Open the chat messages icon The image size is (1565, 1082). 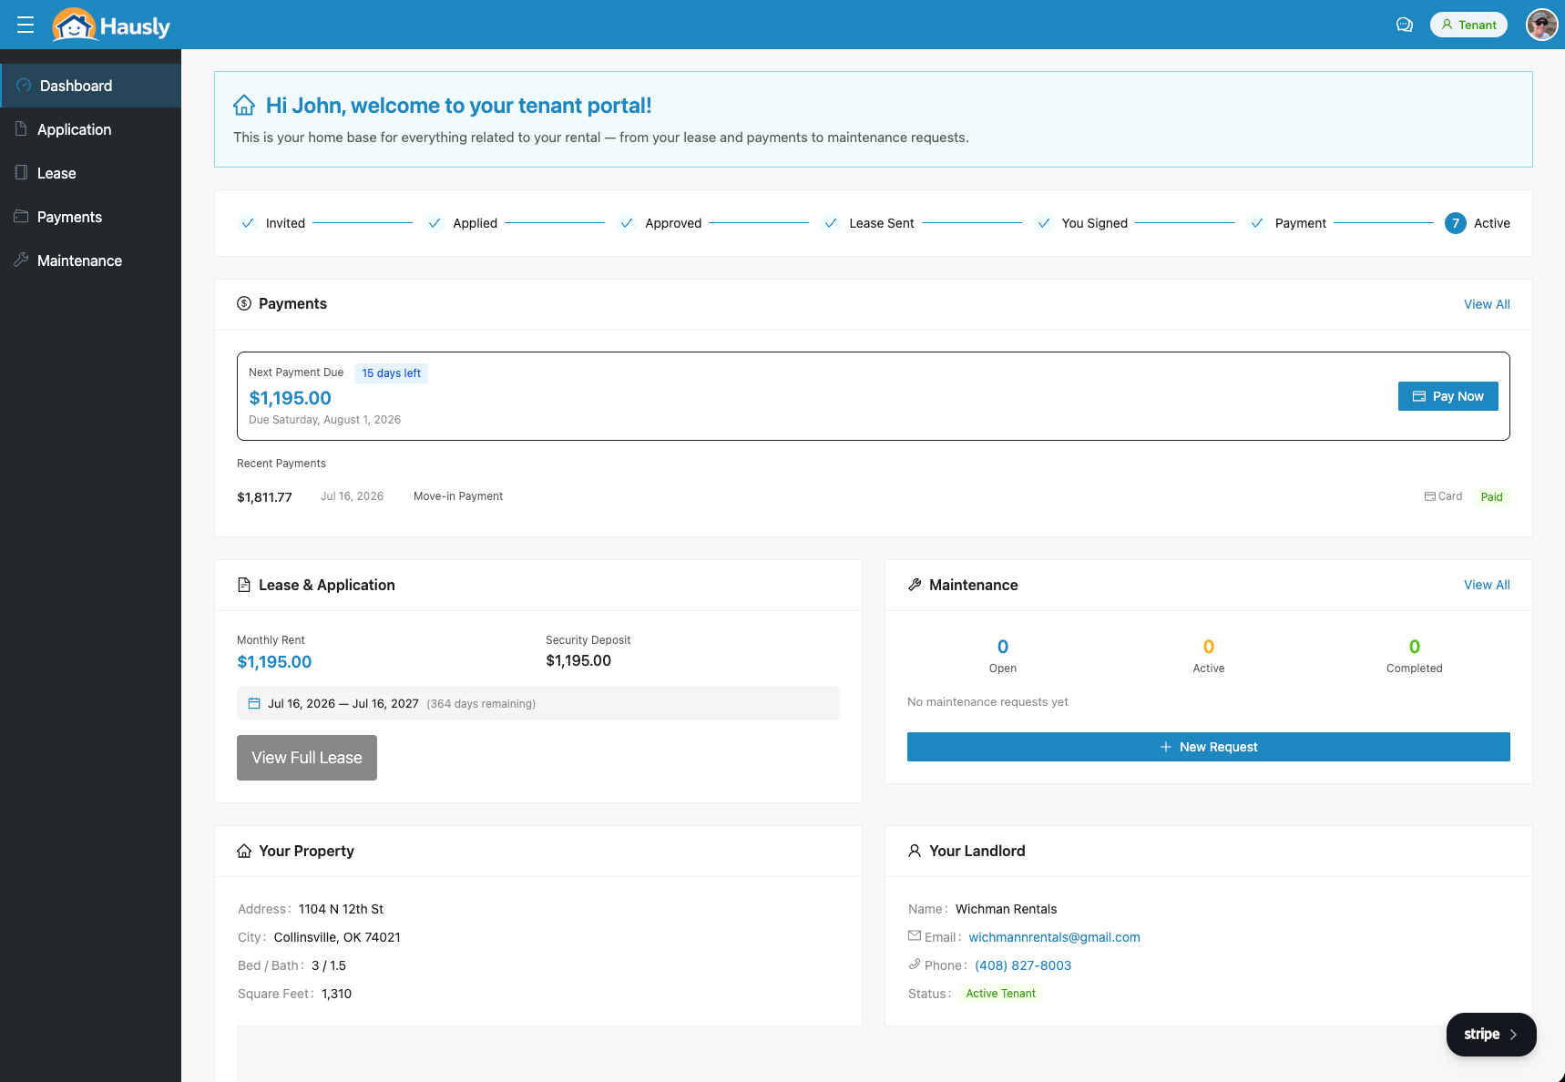tap(1405, 25)
